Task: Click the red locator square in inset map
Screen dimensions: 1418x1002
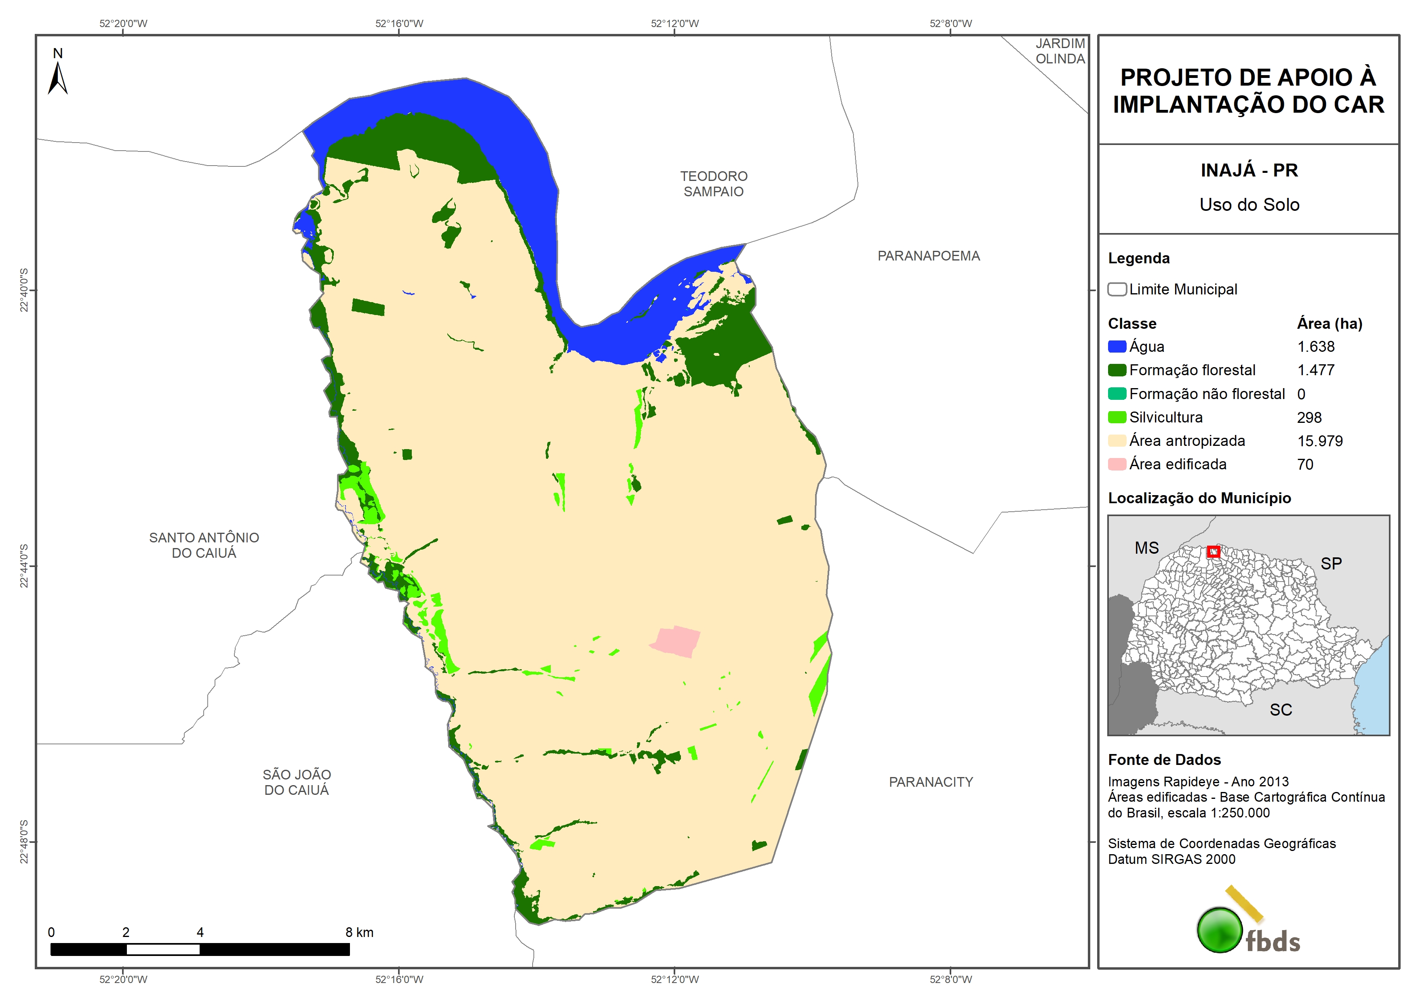Action: (1213, 551)
